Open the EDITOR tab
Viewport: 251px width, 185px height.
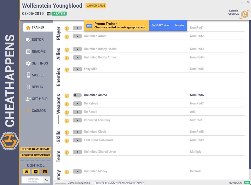35,39
